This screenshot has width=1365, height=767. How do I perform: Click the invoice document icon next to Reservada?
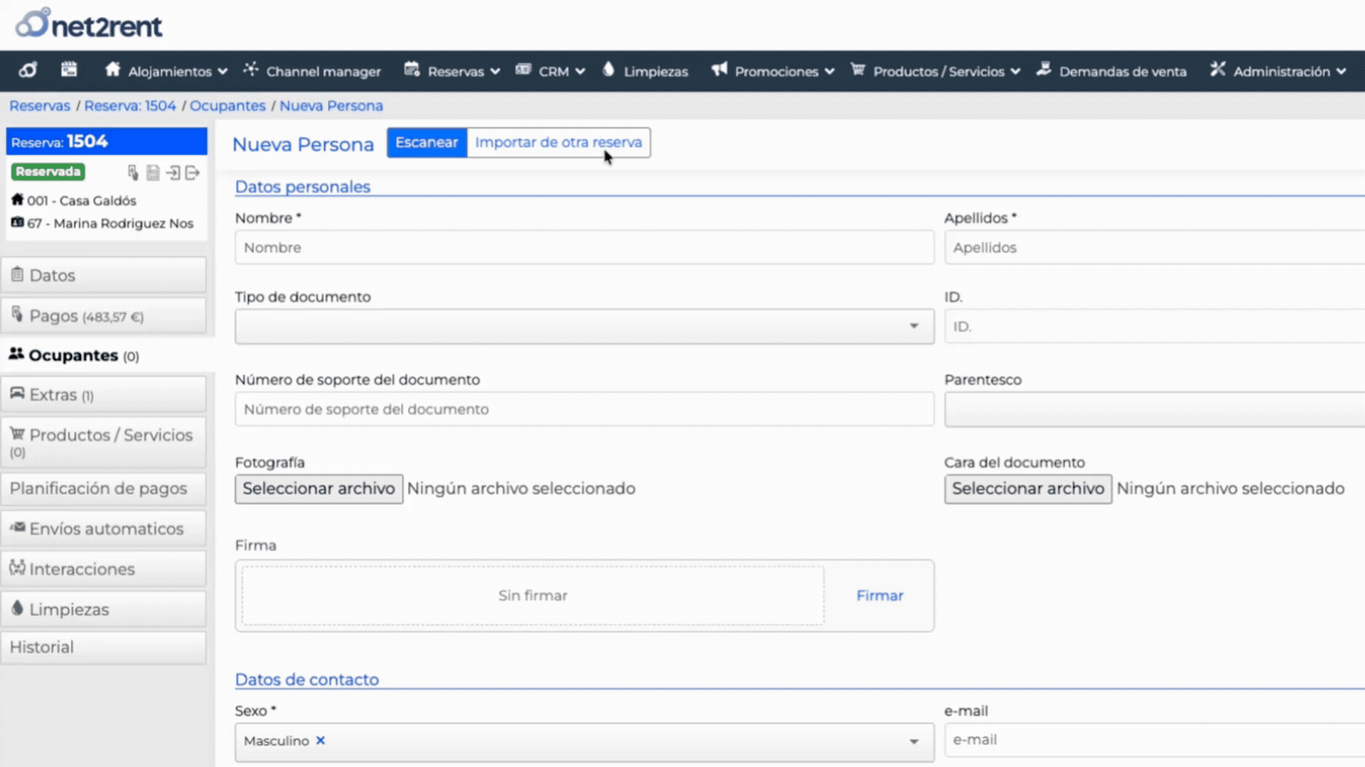153,173
